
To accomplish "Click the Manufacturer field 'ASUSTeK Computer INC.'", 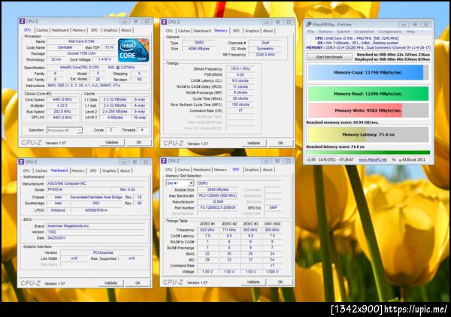I will pos(96,183).
